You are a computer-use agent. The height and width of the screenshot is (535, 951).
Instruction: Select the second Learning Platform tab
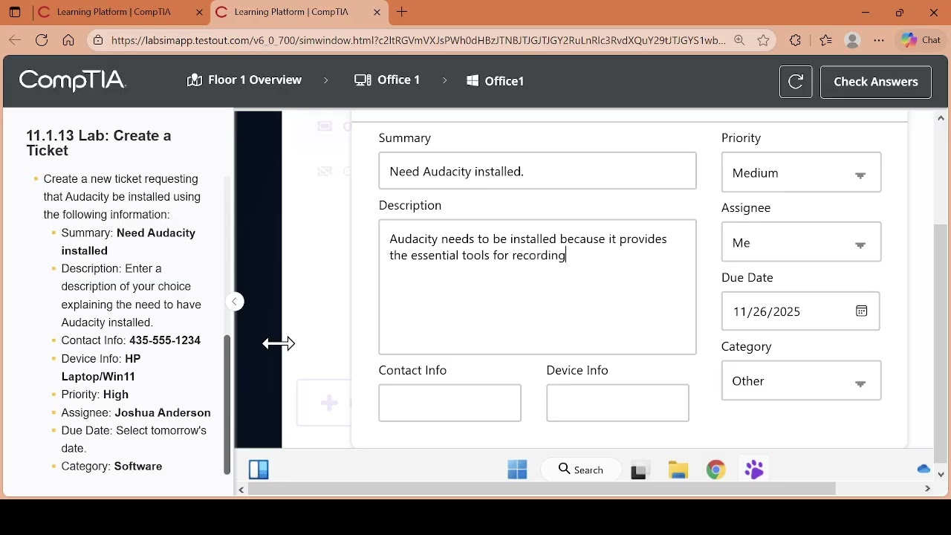[x=291, y=12]
